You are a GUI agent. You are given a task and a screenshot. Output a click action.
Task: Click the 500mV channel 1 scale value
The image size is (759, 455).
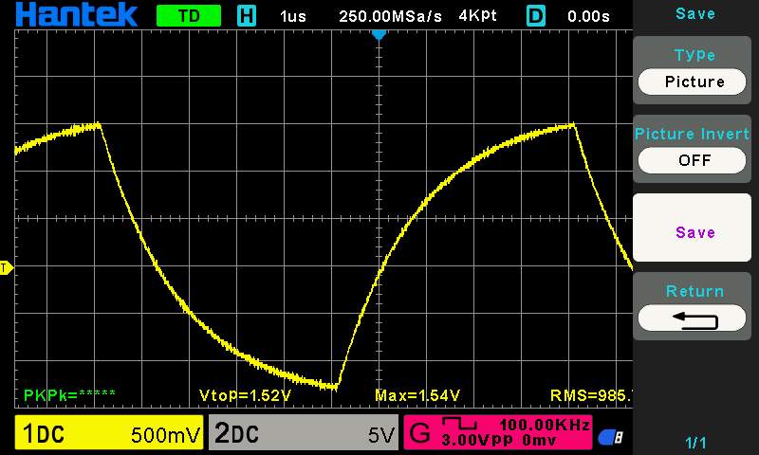tap(165, 435)
